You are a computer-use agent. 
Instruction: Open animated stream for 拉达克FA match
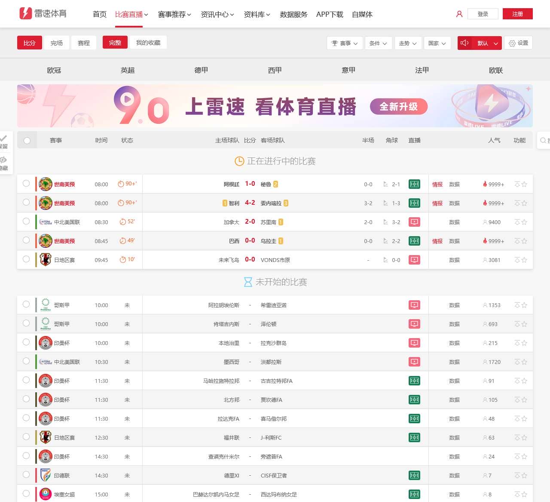pos(414,419)
